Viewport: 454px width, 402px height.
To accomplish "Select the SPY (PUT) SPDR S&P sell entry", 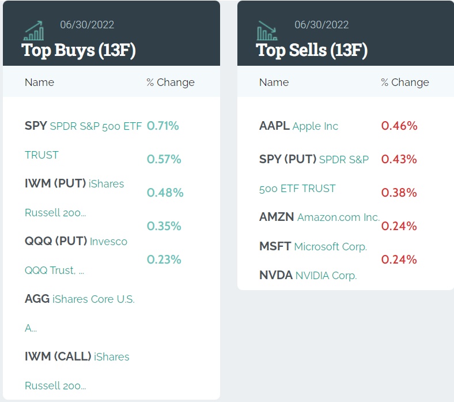I will click(314, 160).
